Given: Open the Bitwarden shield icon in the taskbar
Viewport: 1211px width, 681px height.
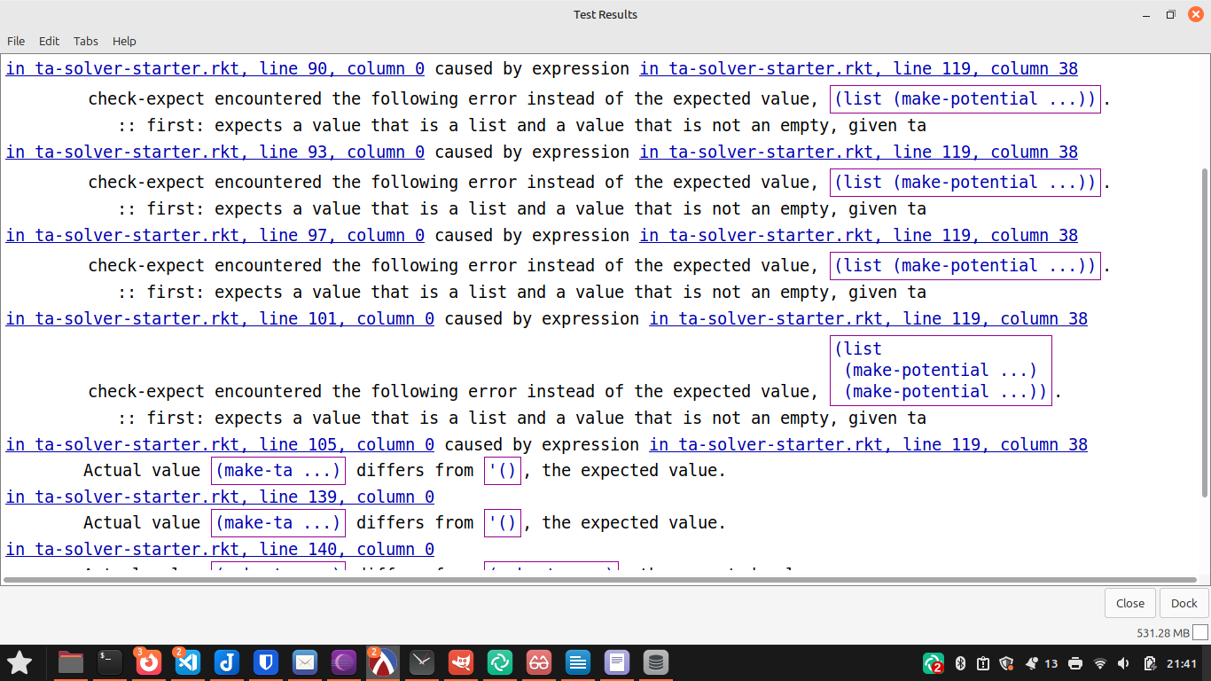Looking at the screenshot, I should [x=266, y=662].
